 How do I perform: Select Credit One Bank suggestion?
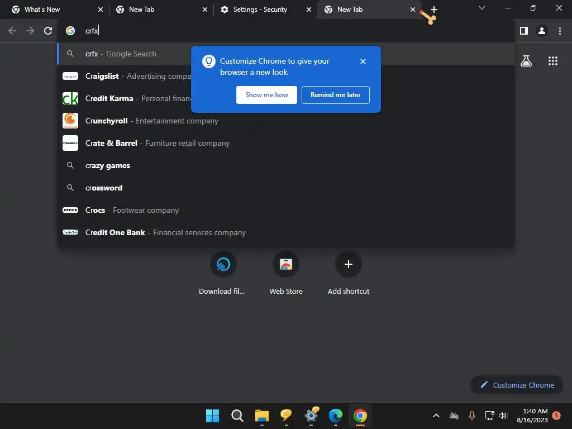[x=286, y=232]
